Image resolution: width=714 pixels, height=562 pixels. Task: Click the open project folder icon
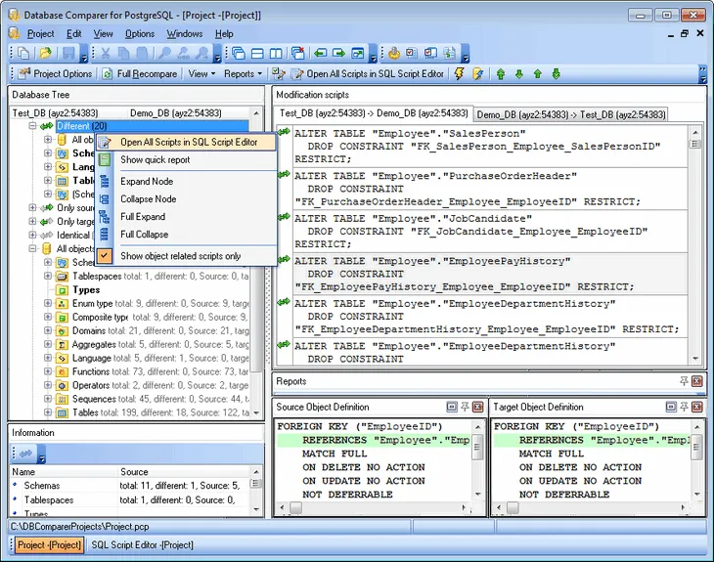pyautogui.click(x=45, y=54)
